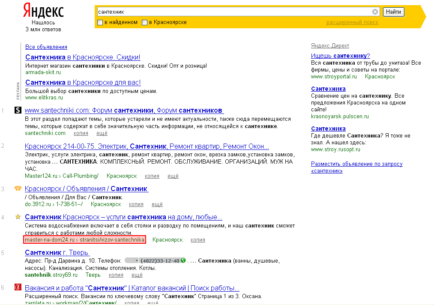This screenshot has height=305, width=434.
Task: Click the red favicon beside the vacancies result
Action: [x=18, y=287]
